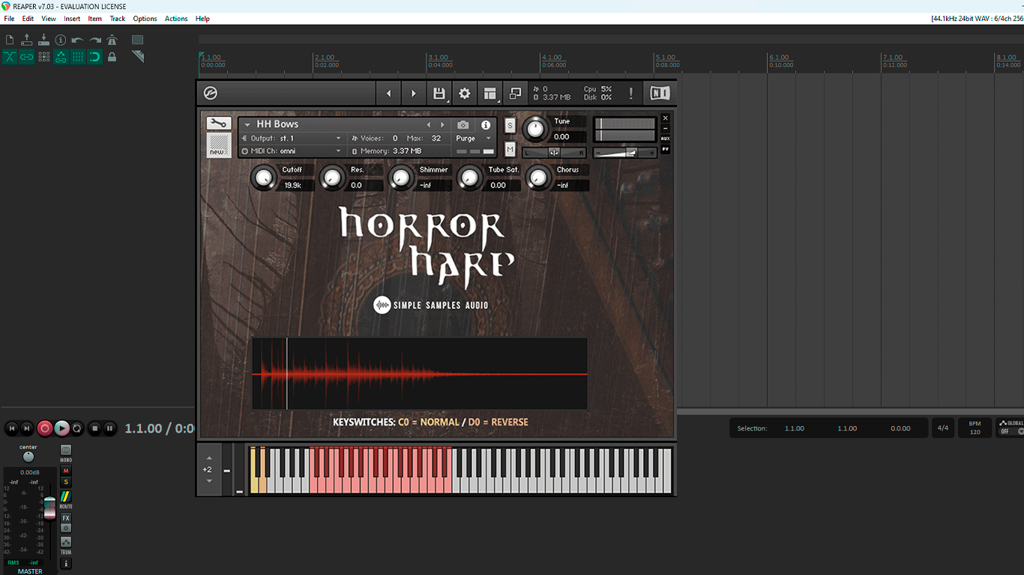Click Kontakt previous preset arrow in header

(x=388, y=94)
